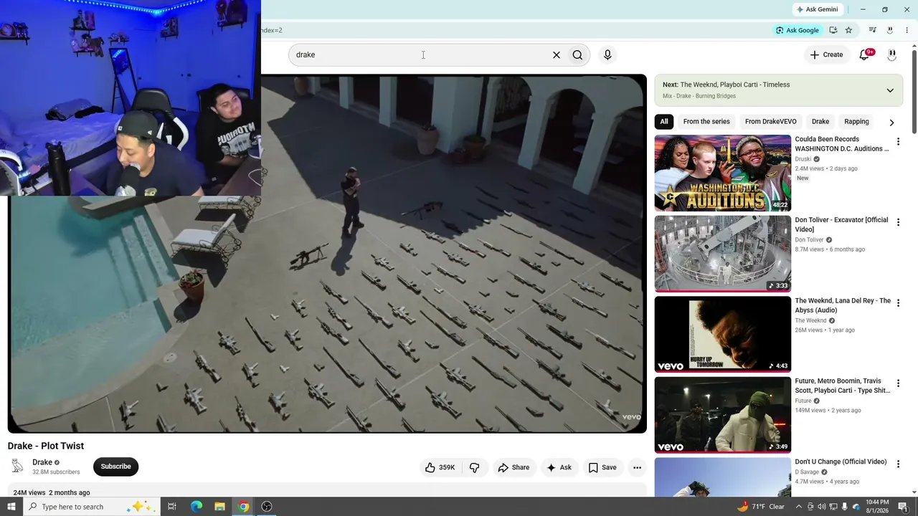Viewport: 918px width, 516px height.
Task: Click the taskbar search box
Action: 91,507
